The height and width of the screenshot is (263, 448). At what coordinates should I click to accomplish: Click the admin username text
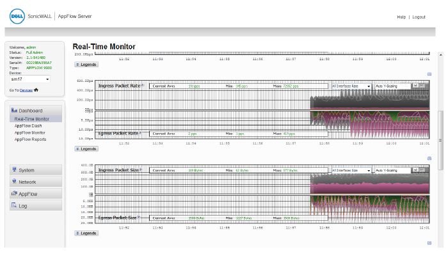click(x=31, y=47)
